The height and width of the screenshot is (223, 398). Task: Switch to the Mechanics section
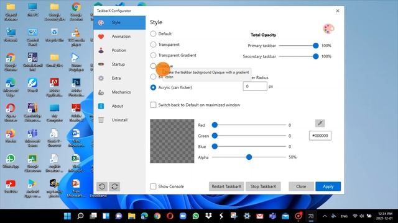[x=119, y=92]
